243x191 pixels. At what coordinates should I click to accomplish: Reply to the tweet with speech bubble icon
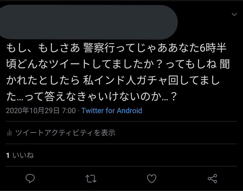pyautogui.click(x=30, y=179)
